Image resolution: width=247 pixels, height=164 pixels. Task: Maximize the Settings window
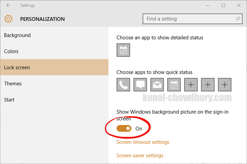(223, 5)
